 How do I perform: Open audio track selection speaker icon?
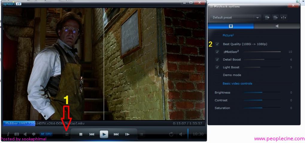pos(25,134)
